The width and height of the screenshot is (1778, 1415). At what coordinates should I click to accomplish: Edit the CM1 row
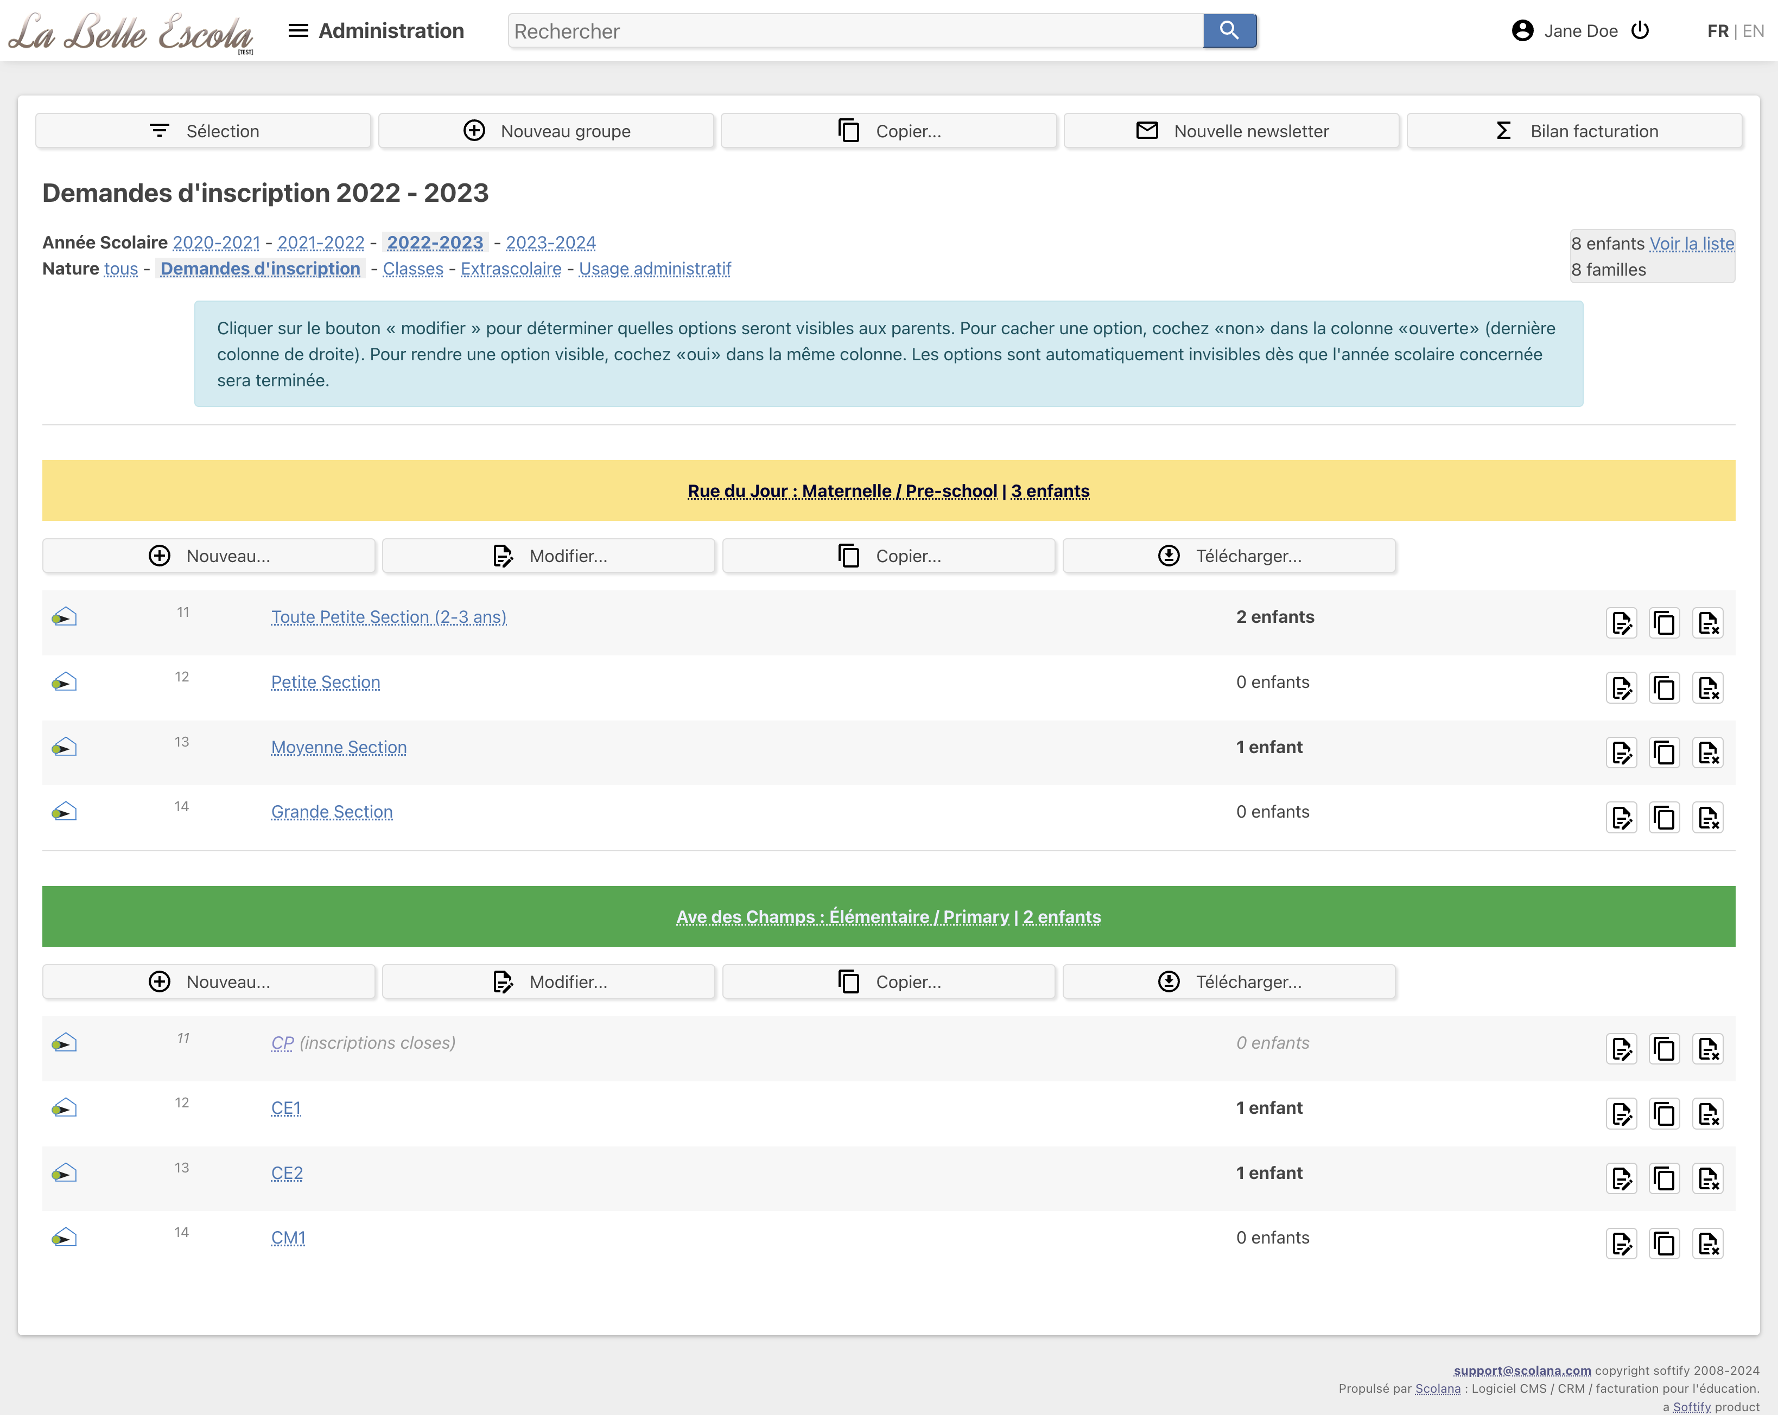point(1621,1244)
